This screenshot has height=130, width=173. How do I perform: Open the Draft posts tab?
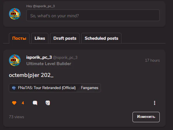pos(65,38)
